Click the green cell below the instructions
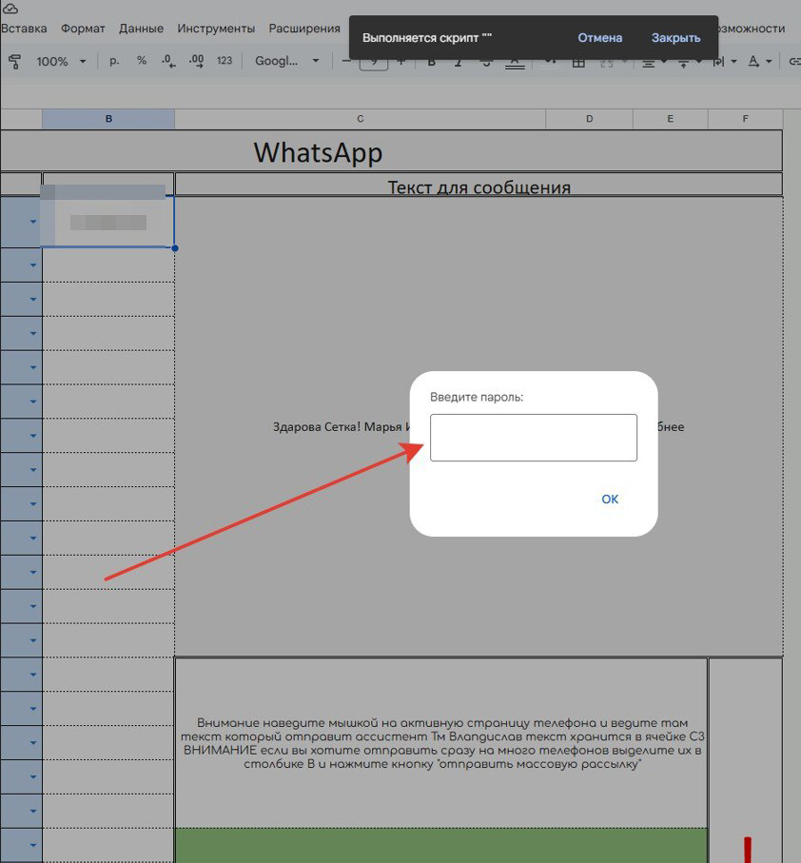Image resolution: width=801 pixels, height=863 pixels. point(441,845)
